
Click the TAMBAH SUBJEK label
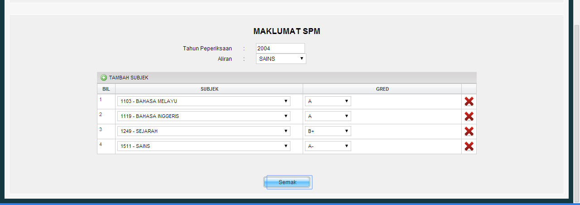129,78
